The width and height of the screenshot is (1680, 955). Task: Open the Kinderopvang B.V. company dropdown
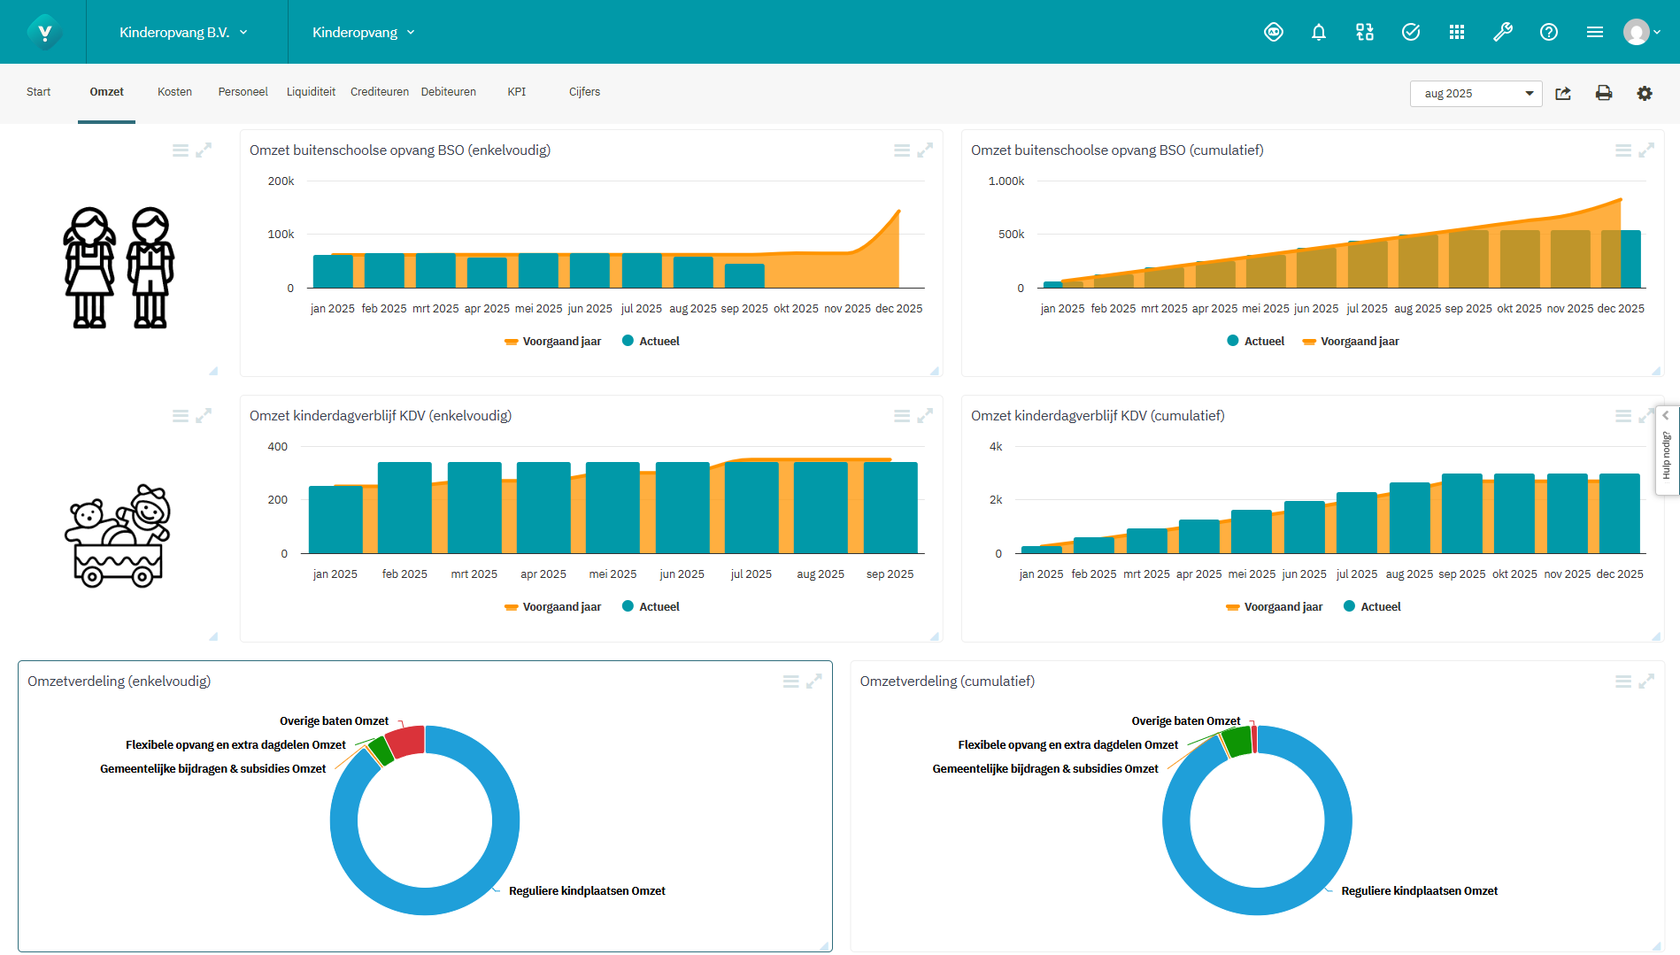(183, 33)
